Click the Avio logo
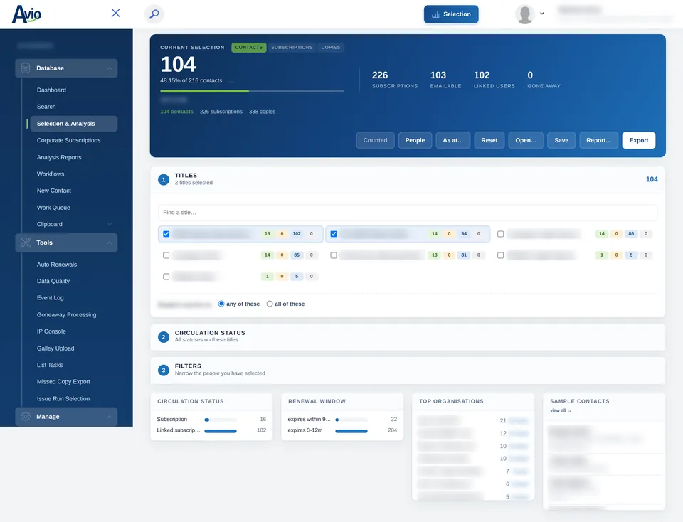 point(26,14)
